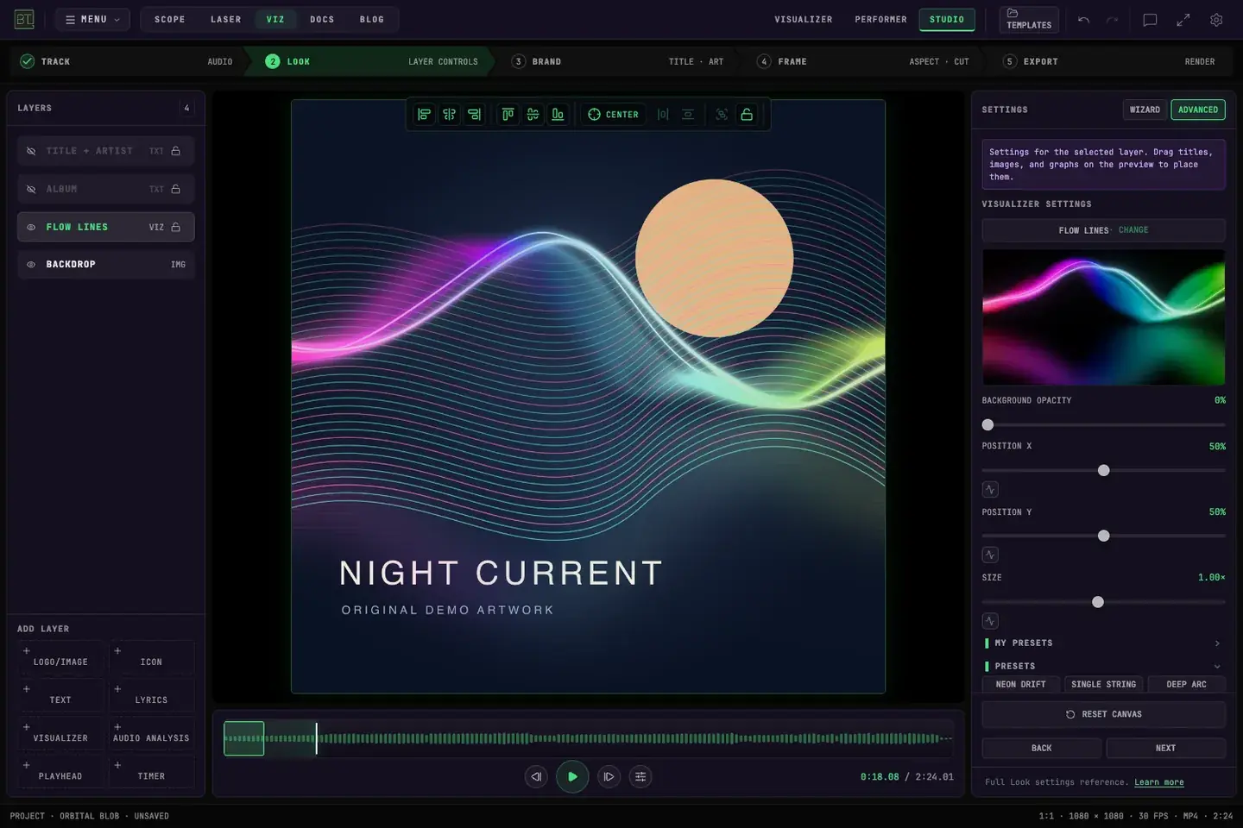This screenshot has height=828, width=1243.
Task: Open the comments panel icon
Action: point(1150,20)
